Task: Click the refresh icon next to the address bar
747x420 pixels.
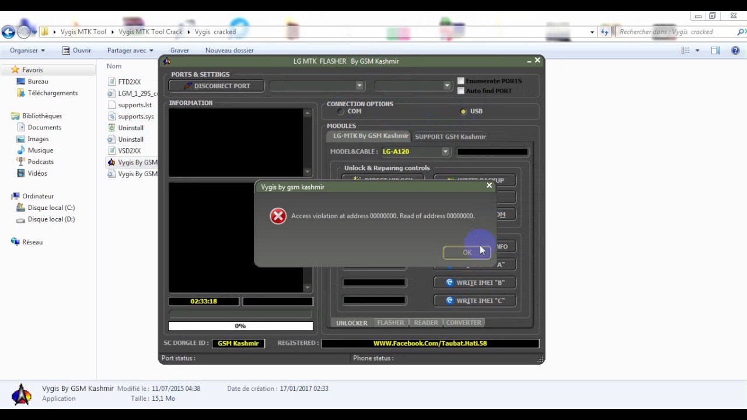Action: pyautogui.click(x=605, y=32)
